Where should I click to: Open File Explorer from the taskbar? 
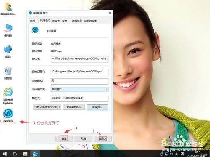click(x=25, y=154)
